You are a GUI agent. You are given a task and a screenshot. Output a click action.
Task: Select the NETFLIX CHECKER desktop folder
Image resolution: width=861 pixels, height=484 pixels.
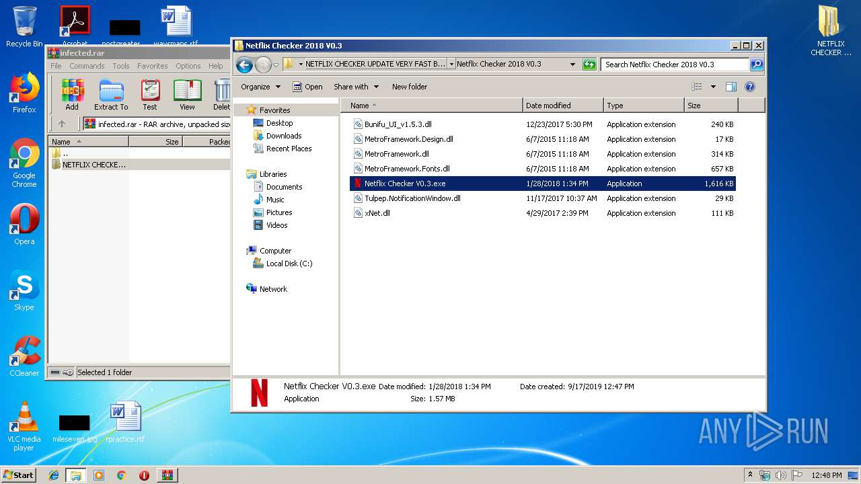(x=831, y=31)
